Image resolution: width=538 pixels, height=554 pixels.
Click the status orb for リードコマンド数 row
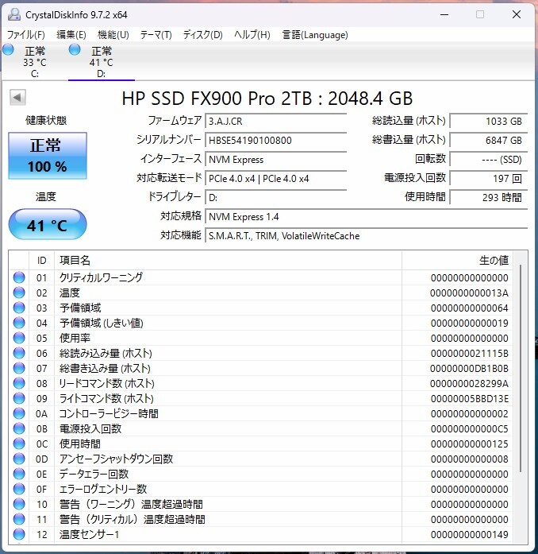pos(19,383)
